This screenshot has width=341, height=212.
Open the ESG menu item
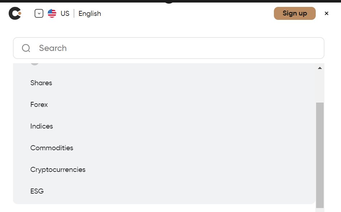click(37, 191)
